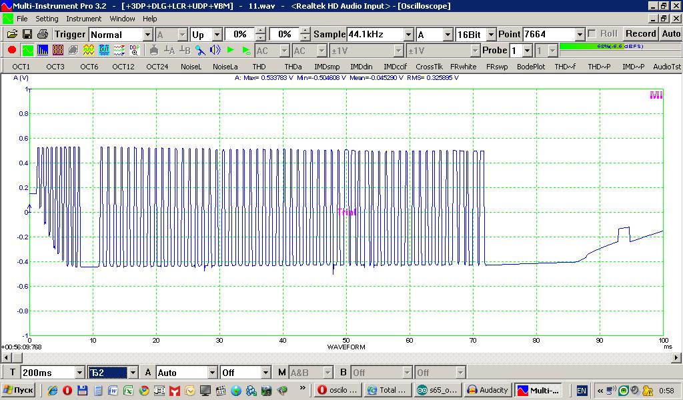Click the red record start icon
The width and height of the screenshot is (683, 400).
(11, 50)
